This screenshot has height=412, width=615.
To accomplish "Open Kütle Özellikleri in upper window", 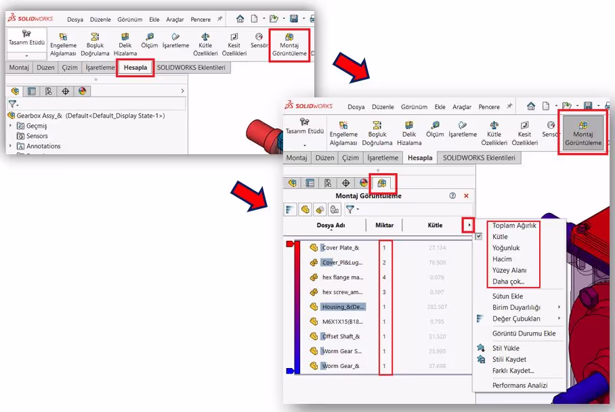I will pyautogui.click(x=205, y=45).
